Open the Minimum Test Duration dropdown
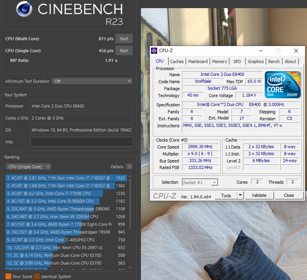This screenshot has width=307, height=280. coord(92,81)
